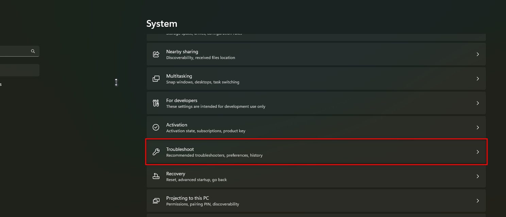Open the Troubleshoot settings label

[180, 149]
